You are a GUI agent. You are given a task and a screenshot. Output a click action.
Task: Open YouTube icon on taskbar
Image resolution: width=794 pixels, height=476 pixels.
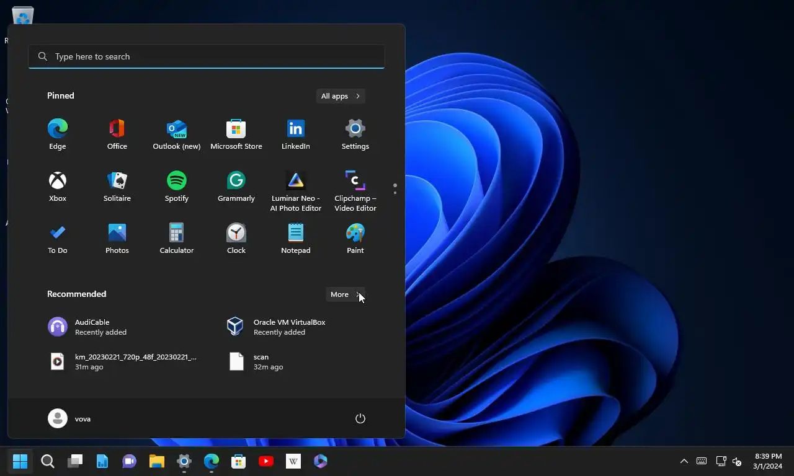pyautogui.click(x=266, y=461)
